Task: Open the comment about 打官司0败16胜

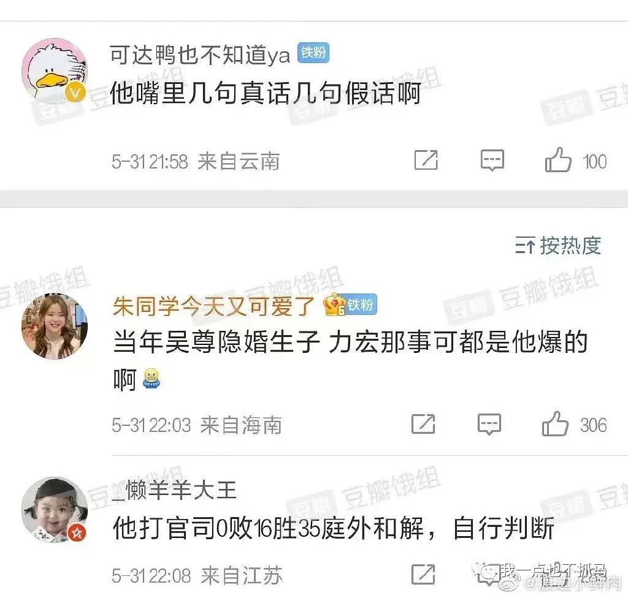Action: click(x=334, y=528)
